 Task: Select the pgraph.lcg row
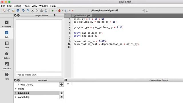click(37, 97)
